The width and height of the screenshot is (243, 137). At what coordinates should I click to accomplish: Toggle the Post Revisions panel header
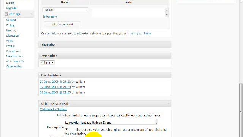pos(105,75)
